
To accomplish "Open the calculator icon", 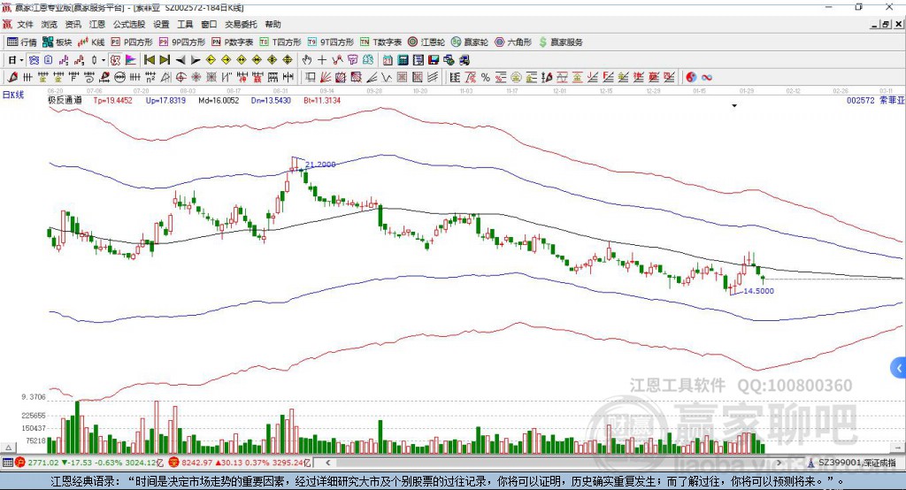I will tap(403, 60).
